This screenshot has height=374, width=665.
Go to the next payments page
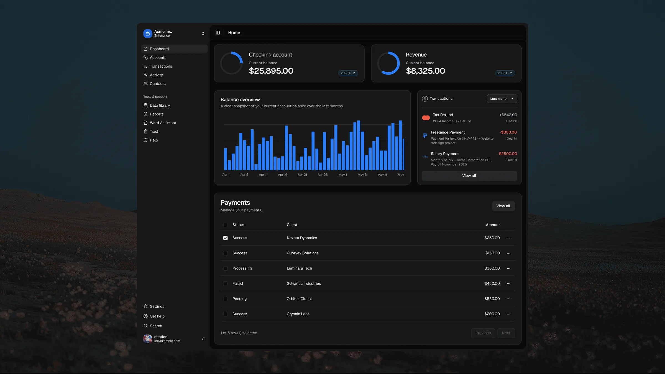[506, 333]
